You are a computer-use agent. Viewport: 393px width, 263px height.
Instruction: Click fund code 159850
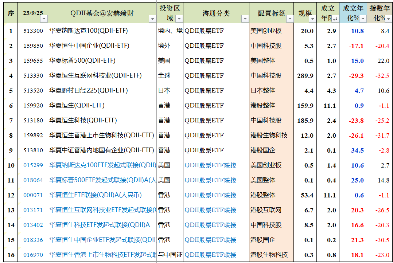[x=33, y=46]
